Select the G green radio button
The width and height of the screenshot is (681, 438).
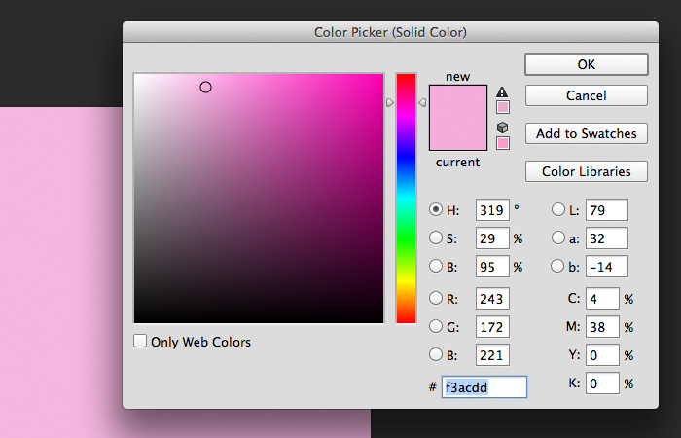click(x=436, y=326)
